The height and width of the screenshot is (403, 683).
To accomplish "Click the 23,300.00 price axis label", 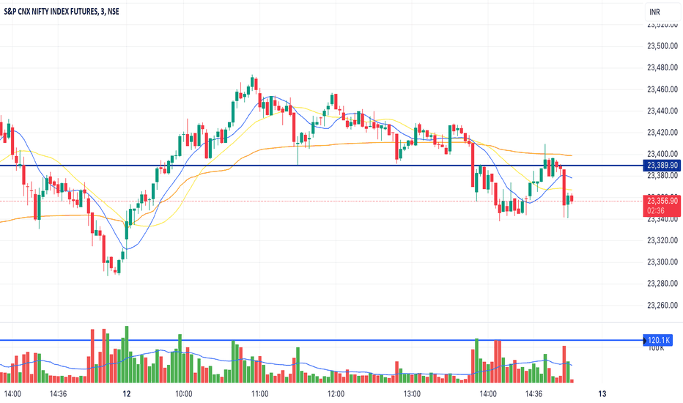I will coord(662,262).
